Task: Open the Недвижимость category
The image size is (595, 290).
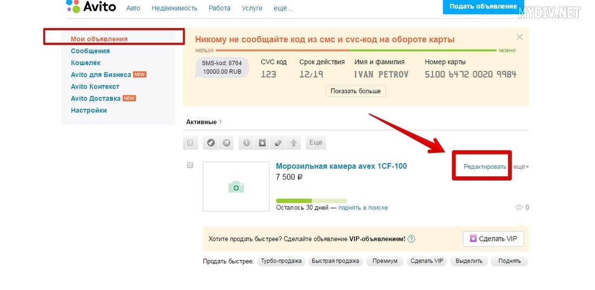Action: pos(175,8)
